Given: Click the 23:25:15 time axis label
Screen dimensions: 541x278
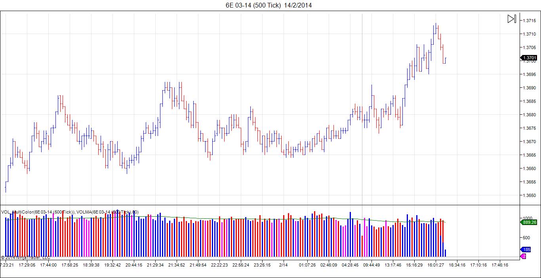Looking at the screenshot, I should tap(262, 265).
